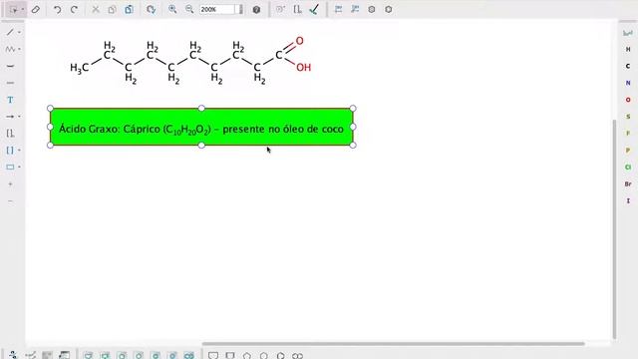The width and height of the screenshot is (638, 359).
Task: Select the single bond tool
Action: (x=10, y=32)
